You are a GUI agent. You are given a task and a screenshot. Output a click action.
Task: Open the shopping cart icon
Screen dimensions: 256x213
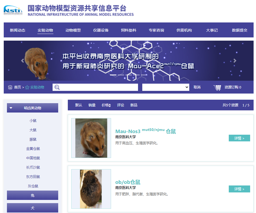pos(217,88)
